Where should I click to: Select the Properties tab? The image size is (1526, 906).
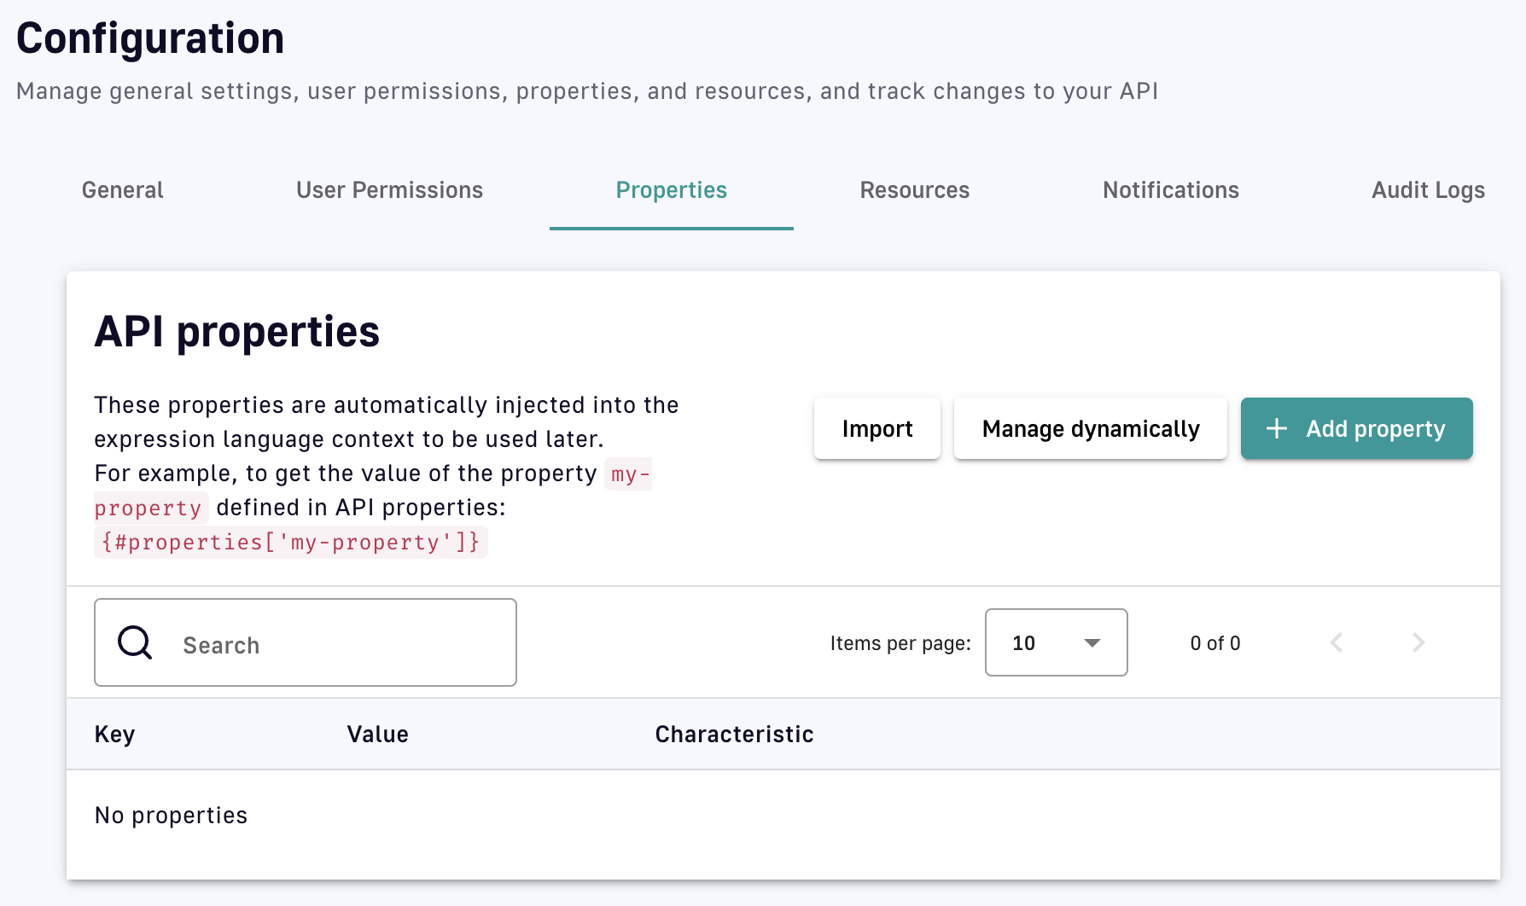pos(671,190)
